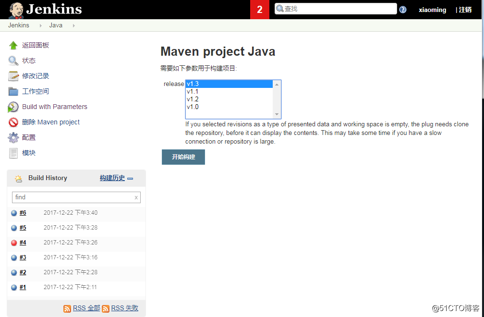The height and width of the screenshot is (317, 484).
Task: Click the magnifier icon next to 状态
Action: click(13, 61)
